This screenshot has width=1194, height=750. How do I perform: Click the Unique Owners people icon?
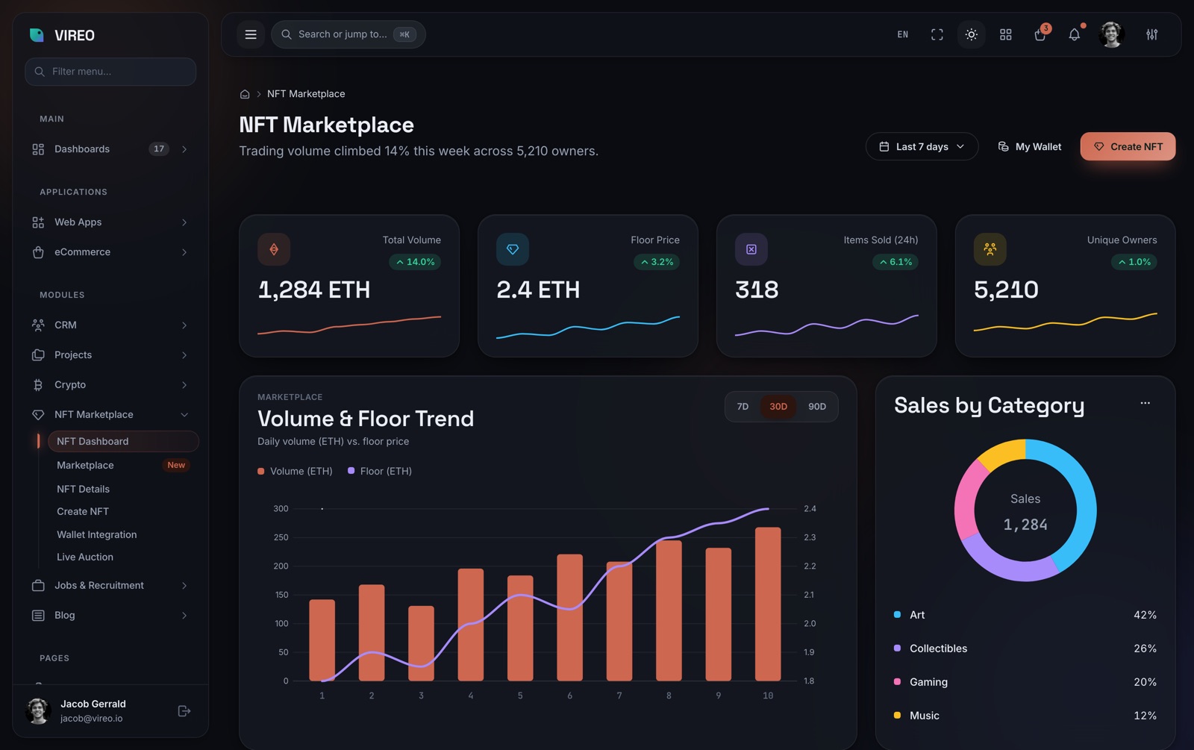click(x=990, y=249)
